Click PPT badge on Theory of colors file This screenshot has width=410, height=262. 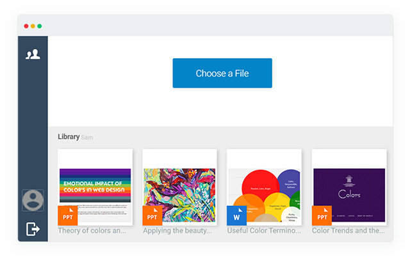coord(68,215)
